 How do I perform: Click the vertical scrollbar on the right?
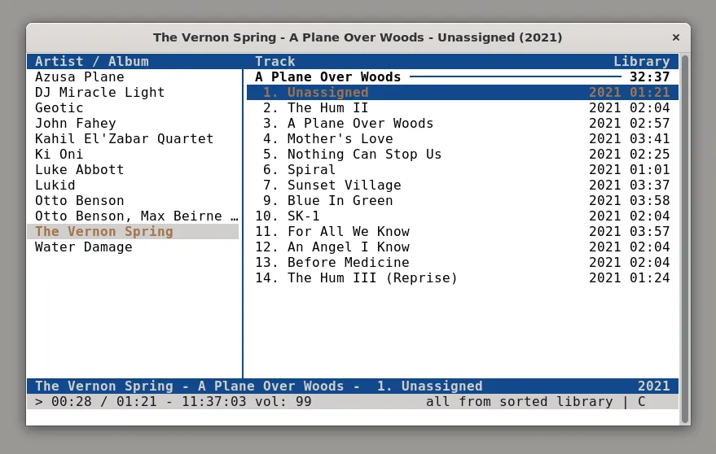684,236
